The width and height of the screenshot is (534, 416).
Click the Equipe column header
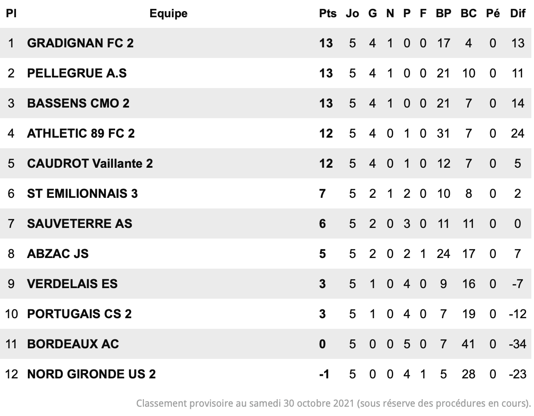[169, 13]
